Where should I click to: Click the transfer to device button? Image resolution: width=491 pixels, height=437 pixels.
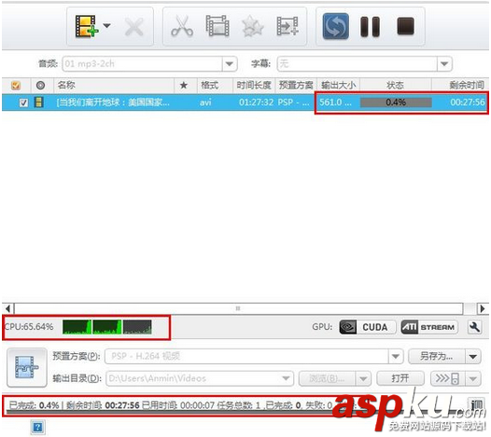(x=448, y=379)
